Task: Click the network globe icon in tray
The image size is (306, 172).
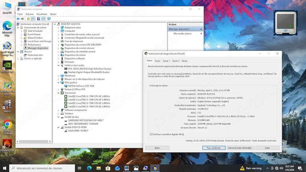Action: pyautogui.click(x=277, y=168)
